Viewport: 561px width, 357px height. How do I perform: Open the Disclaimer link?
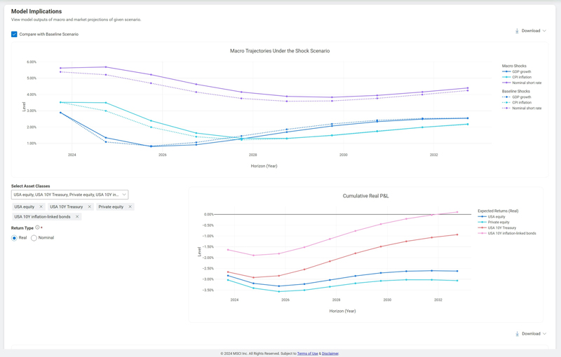(x=330, y=353)
